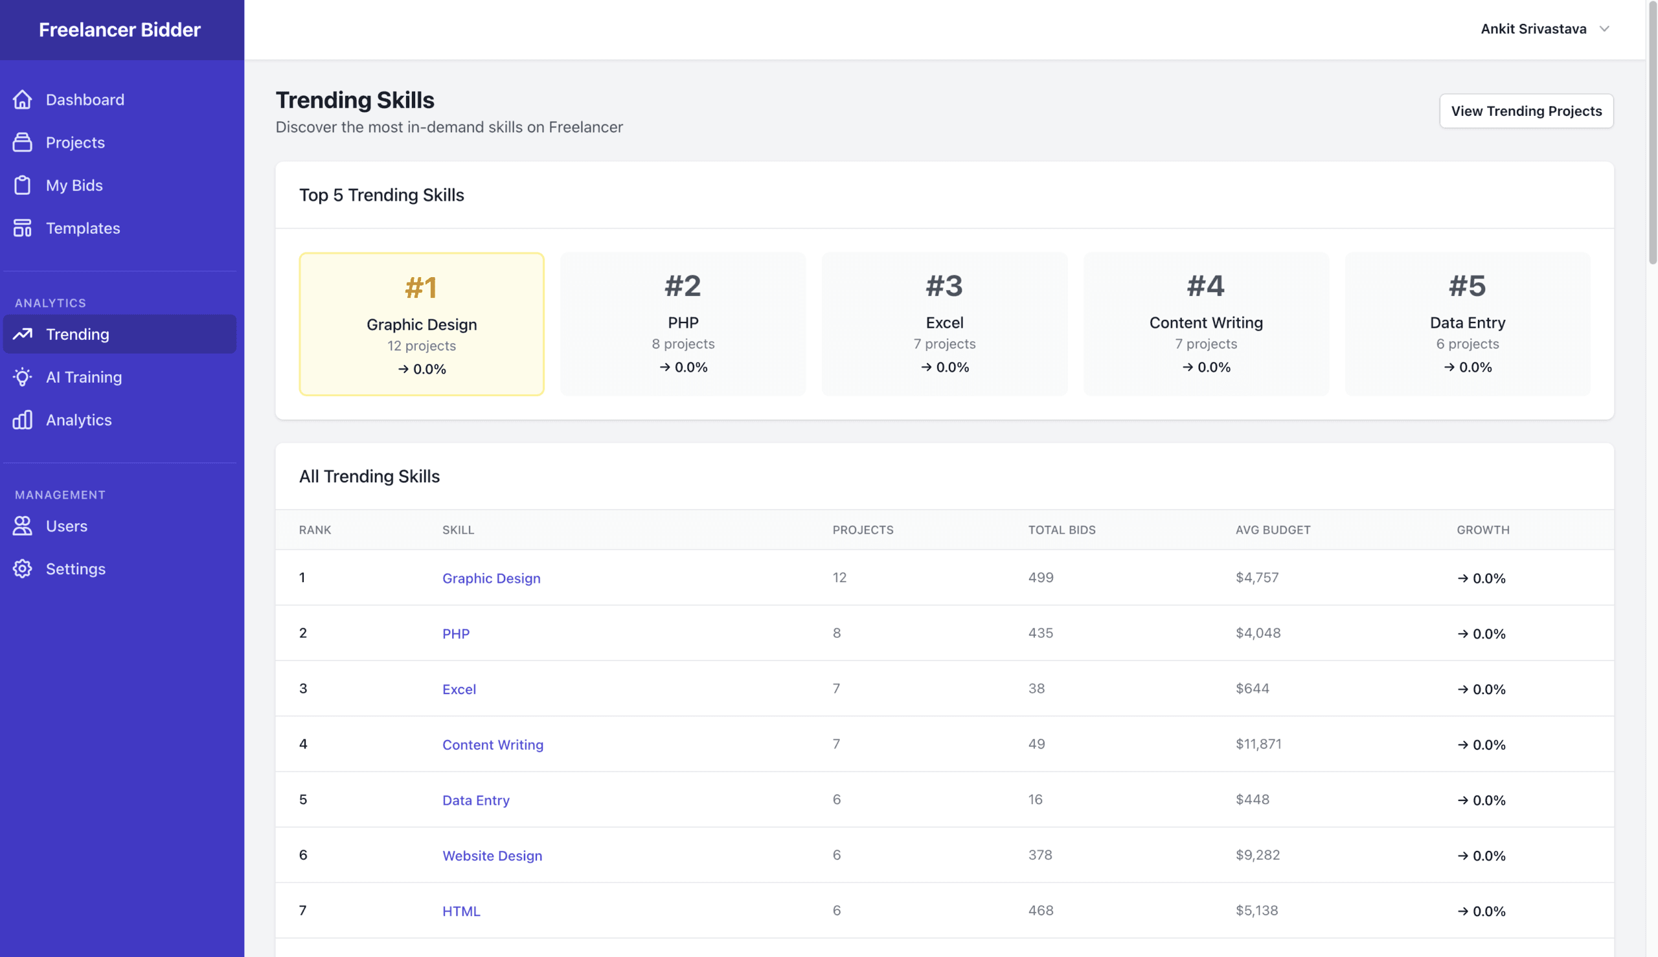The width and height of the screenshot is (1658, 957).
Task: Click the Users people icon
Action: point(23,526)
